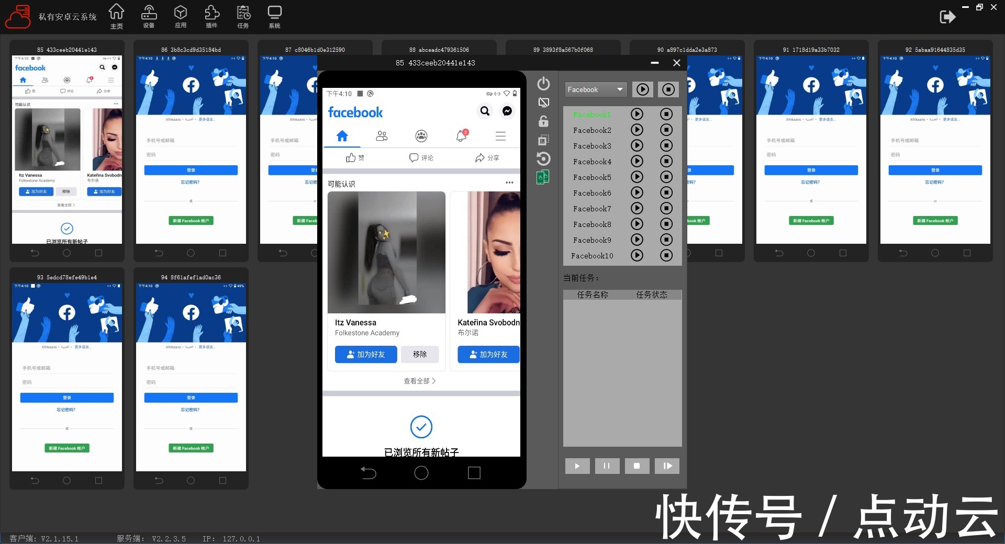This screenshot has width=1005, height=544.
Task: Open the 插件 plugins toolbar icon
Action: [211, 16]
